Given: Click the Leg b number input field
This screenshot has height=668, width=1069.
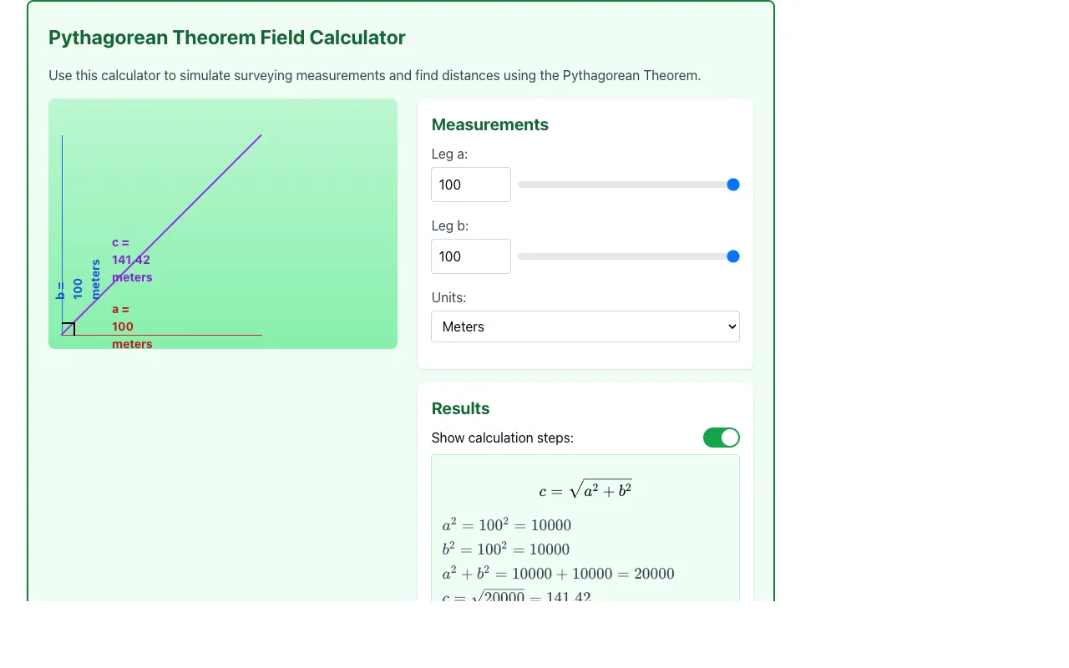Looking at the screenshot, I should [x=471, y=256].
